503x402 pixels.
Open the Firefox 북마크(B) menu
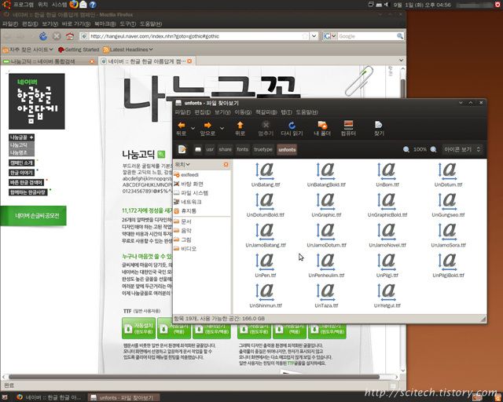tap(105, 24)
